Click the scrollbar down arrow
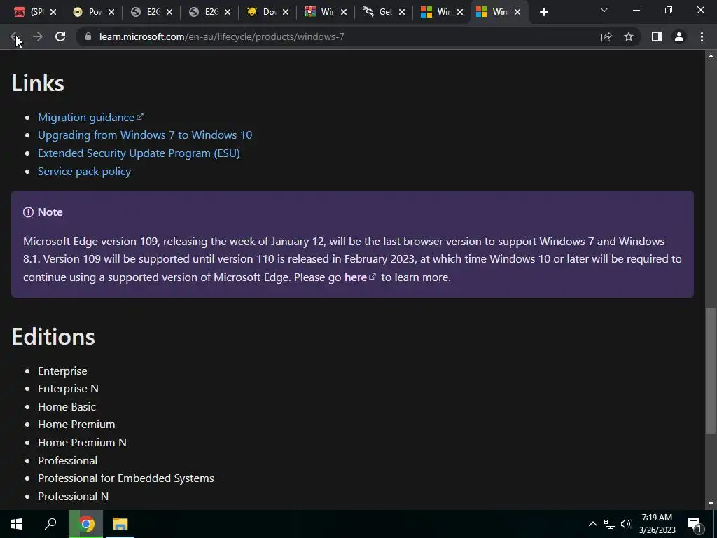 [711, 504]
